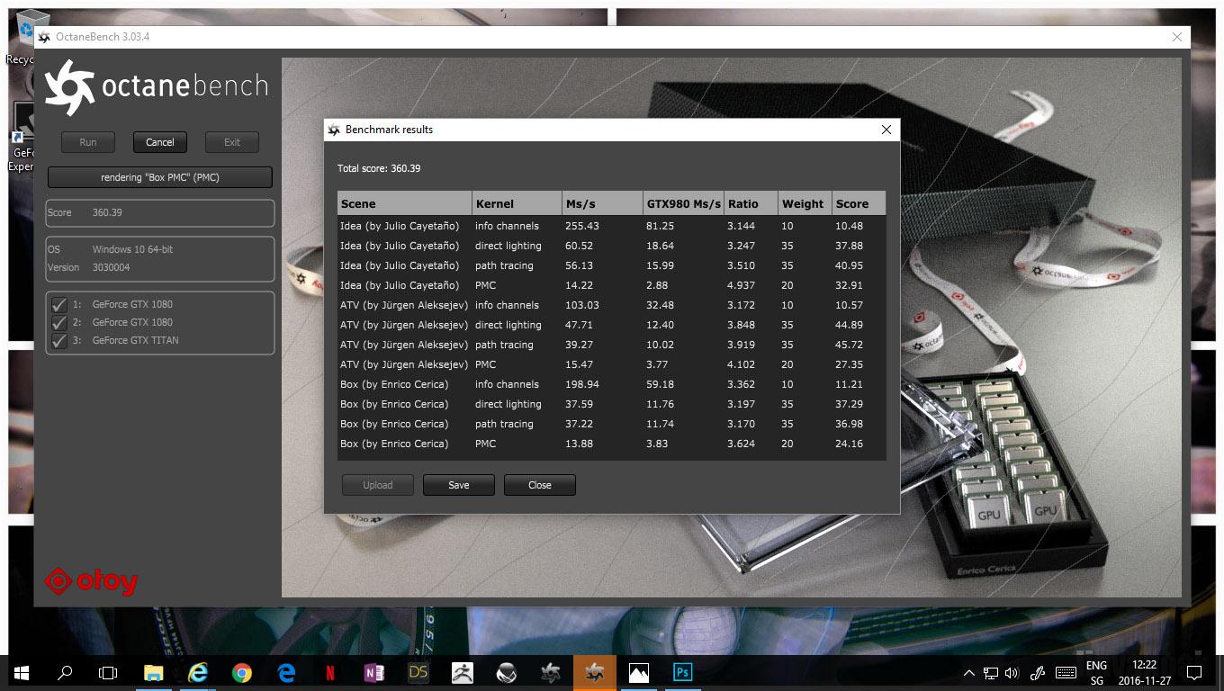Image resolution: width=1224 pixels, height=691 pixels.
Task: Click the GTX980 Ms/s column header
Action: click(683, 203)
